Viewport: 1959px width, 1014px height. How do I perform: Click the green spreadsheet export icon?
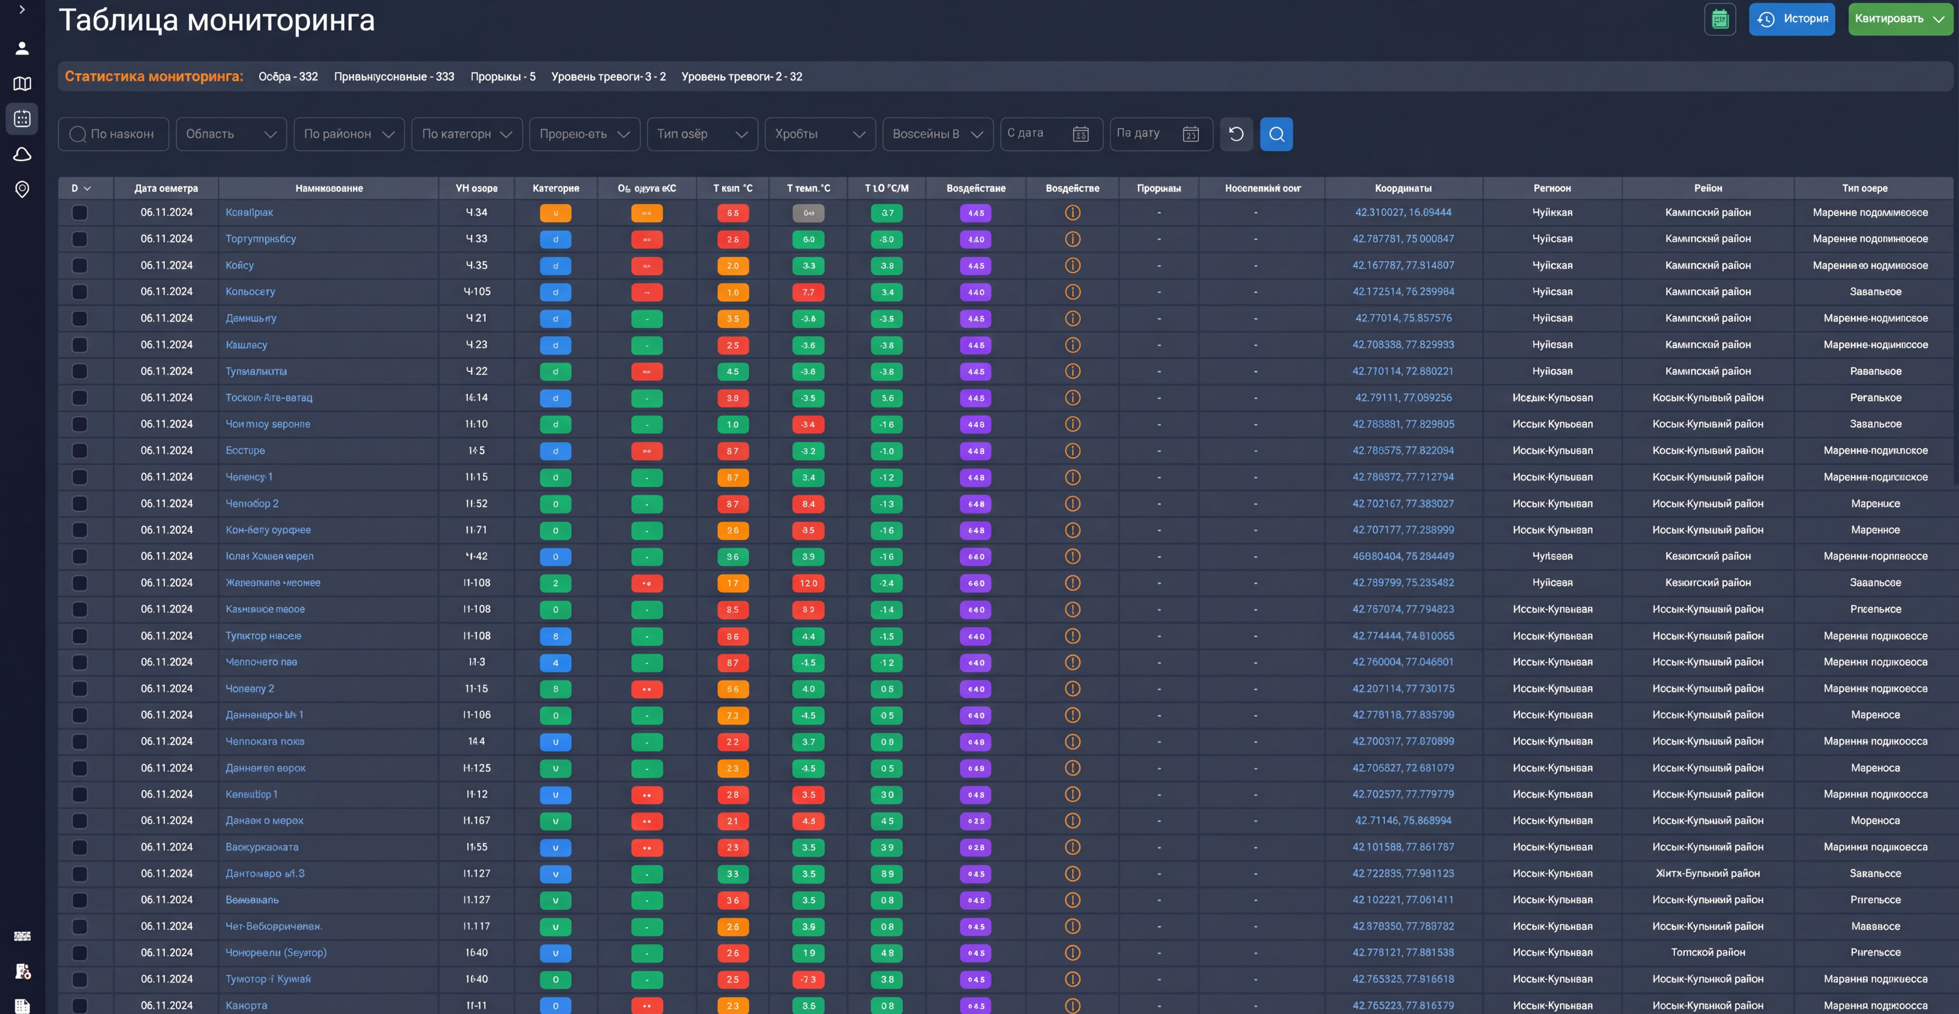click(1719, 19)
